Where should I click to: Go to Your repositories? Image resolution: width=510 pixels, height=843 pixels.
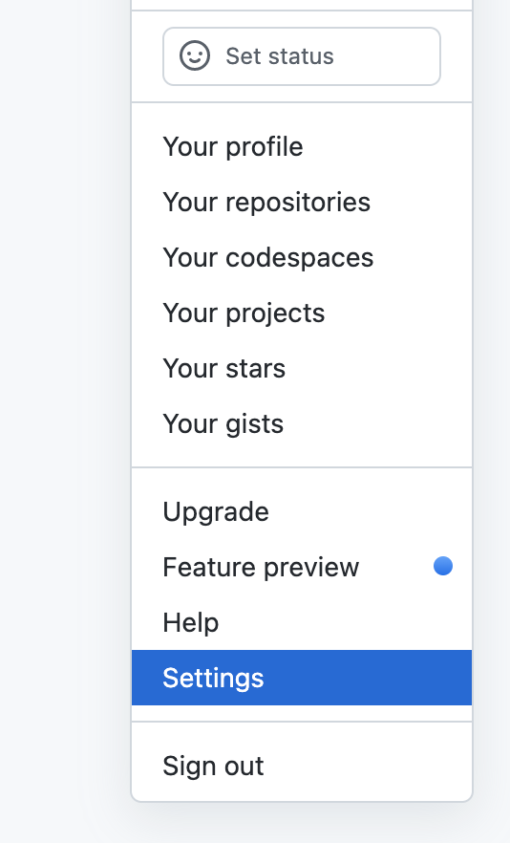(x=302, y=203)
